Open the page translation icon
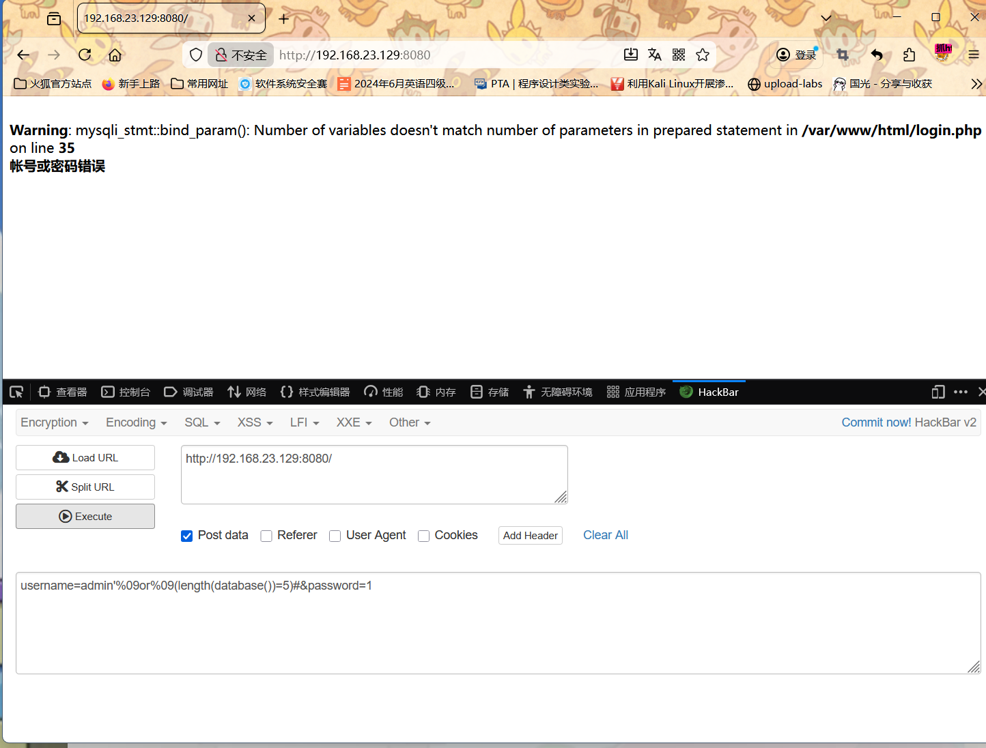 click(x=654, y=55)
